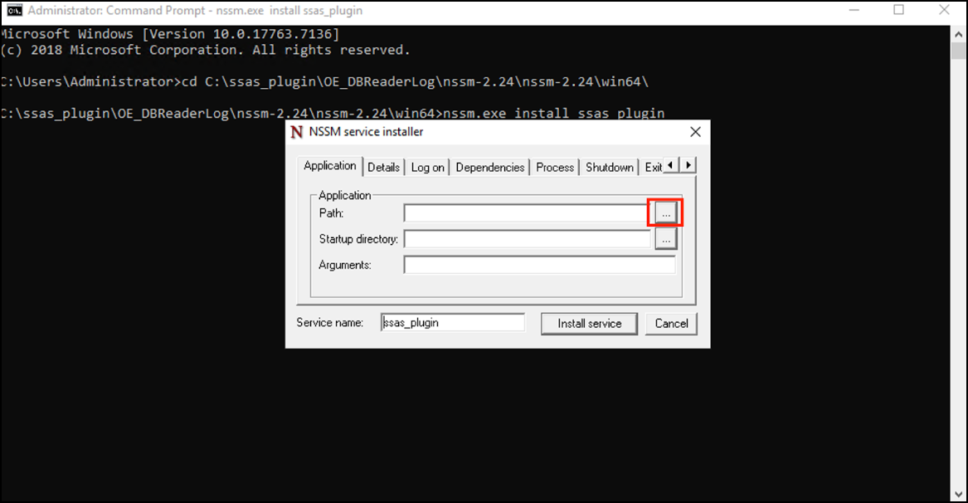The image size is (968, 503).
Task: Click the Startup directory browse button
Action: coord(665,239)
